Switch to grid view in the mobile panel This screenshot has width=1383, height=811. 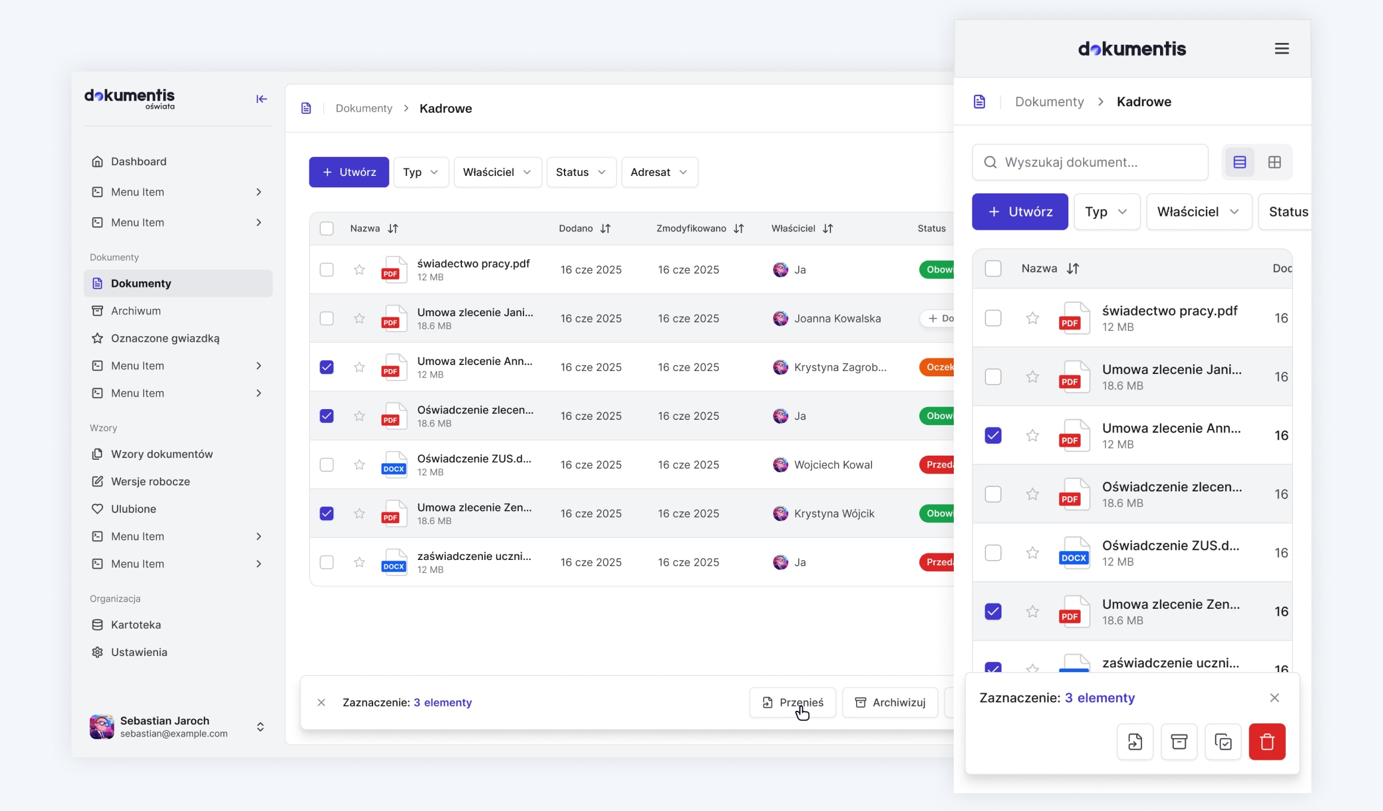click(x=1275, y=162)
